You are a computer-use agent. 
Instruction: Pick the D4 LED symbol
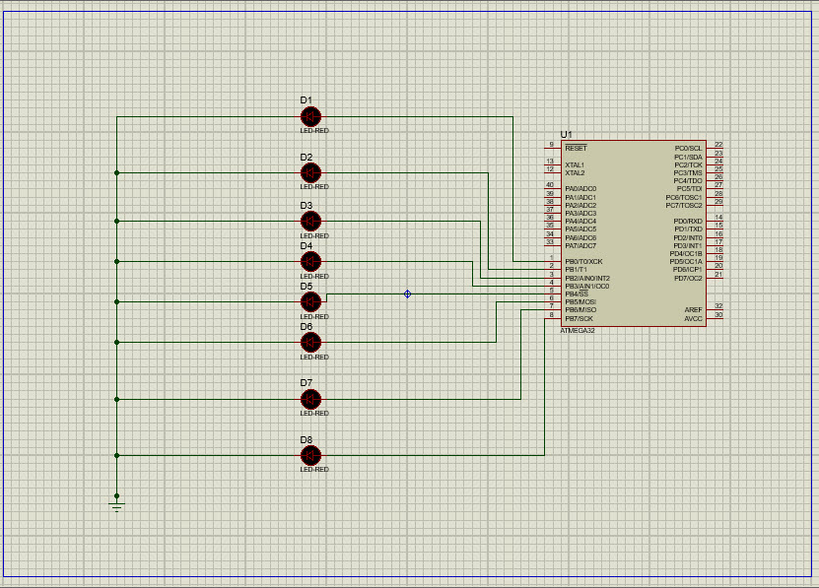[x=310, y=261]
